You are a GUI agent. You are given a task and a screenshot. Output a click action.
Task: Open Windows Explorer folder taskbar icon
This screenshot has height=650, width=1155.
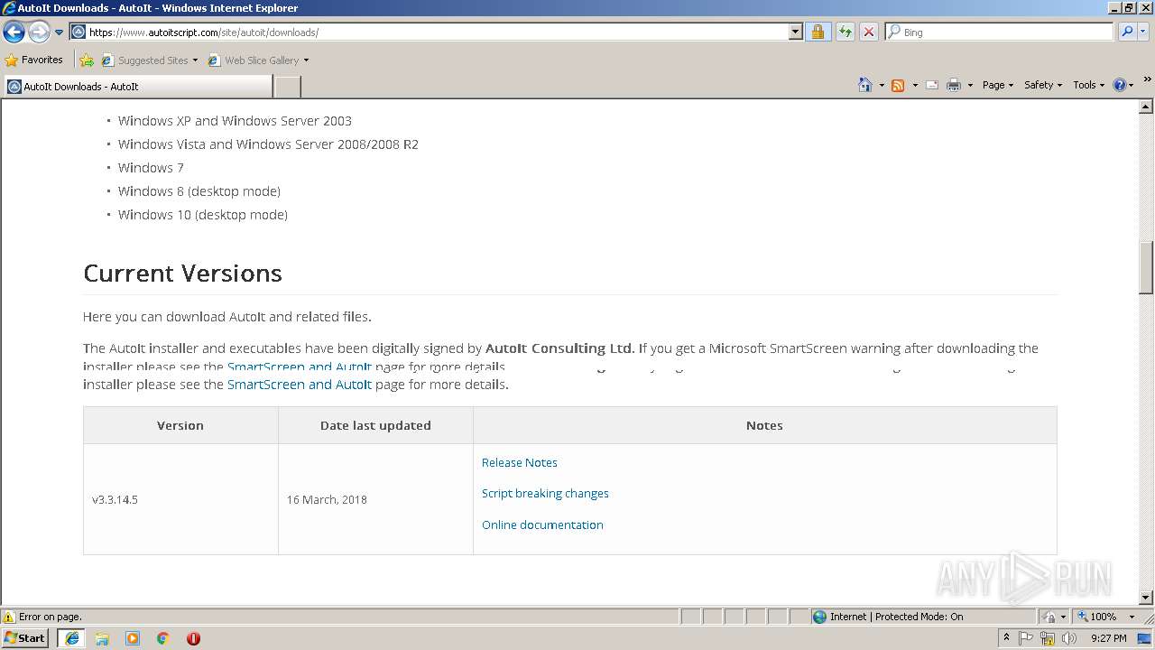(x=102, y=638)
